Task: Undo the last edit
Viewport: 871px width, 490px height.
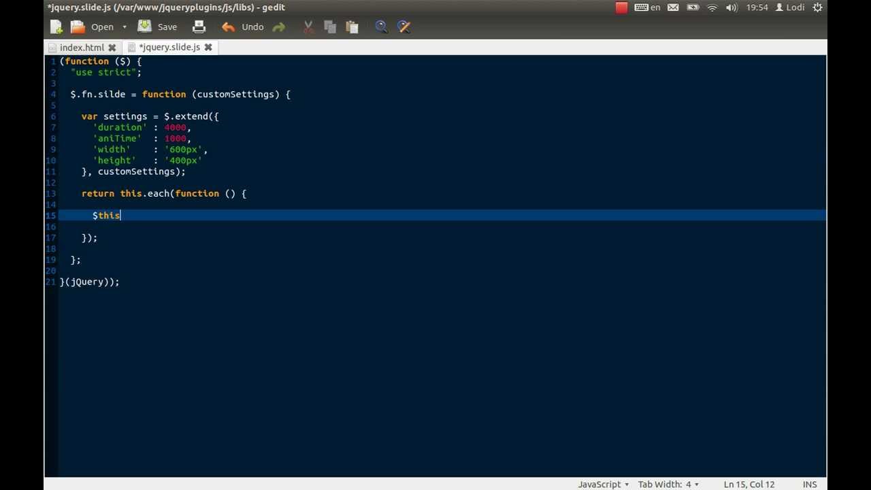Action: pyautogui.click(x=243, y=27)
